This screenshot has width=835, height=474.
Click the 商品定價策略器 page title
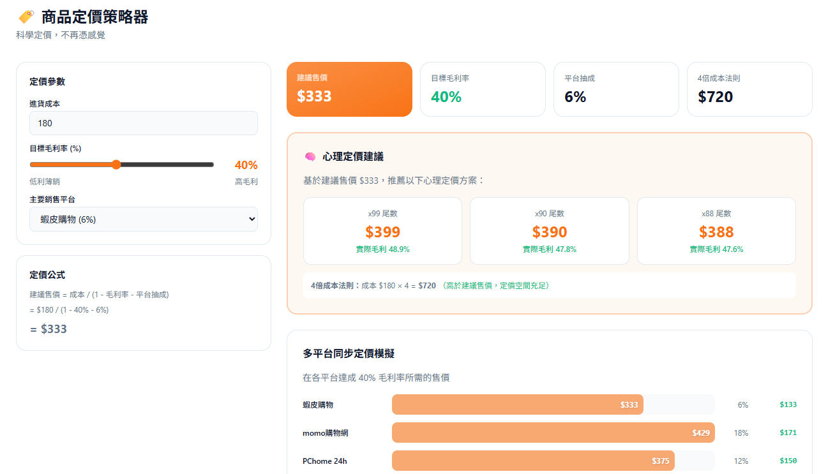(x=94, y=17)
